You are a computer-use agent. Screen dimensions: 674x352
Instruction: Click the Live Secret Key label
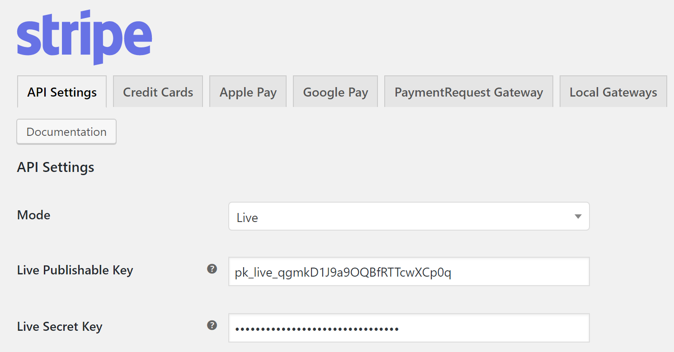(60, 327)
